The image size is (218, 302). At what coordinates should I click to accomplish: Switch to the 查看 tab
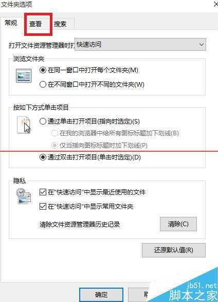point(35,24)
